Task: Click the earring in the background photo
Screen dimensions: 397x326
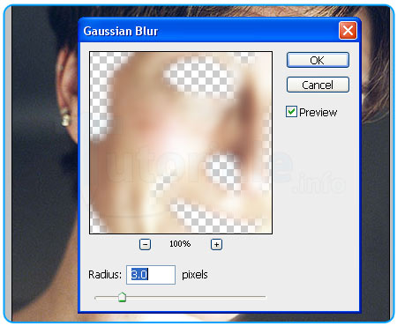Action: pos(65,117)
